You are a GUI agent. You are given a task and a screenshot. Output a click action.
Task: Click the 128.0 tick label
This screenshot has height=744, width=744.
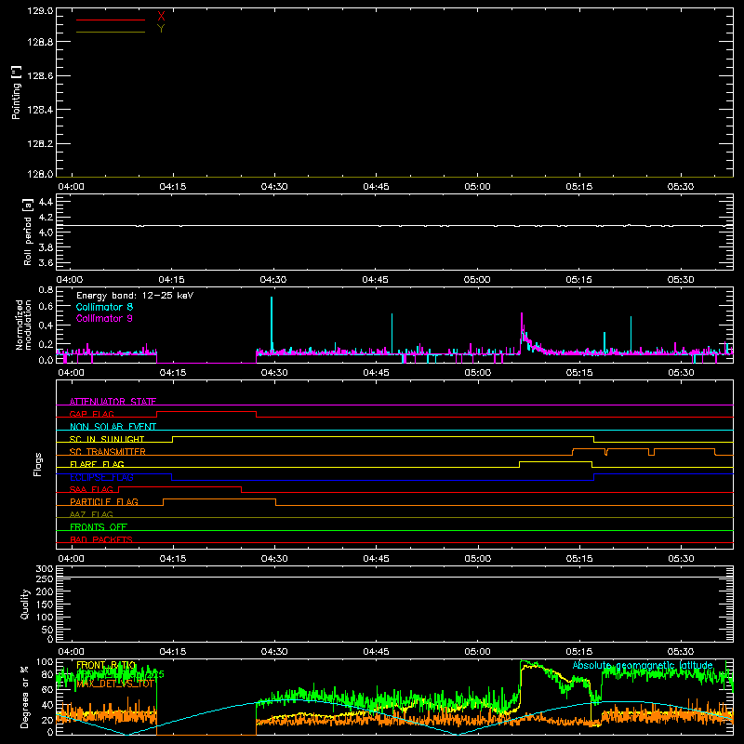[40, 174]
